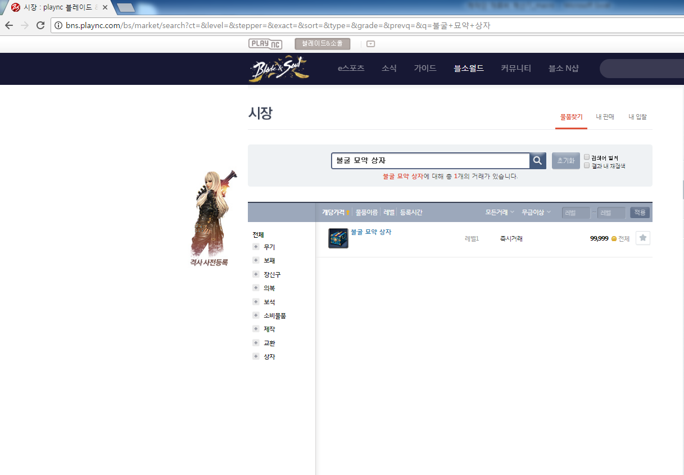Viewport: 684px width, 475px height.
Task: Click the top navigation search box
Action: pyautogui.click(x=641, y=69)
